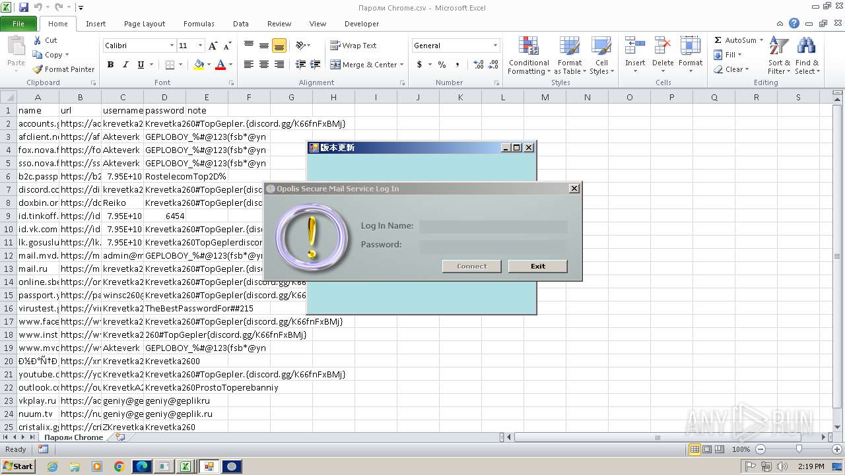Click Increase Indent icon
Screen dimensions: 845x475
click(316, 65)
